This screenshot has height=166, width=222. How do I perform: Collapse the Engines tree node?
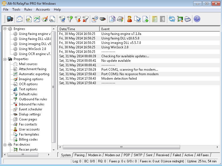pos(5,29)
